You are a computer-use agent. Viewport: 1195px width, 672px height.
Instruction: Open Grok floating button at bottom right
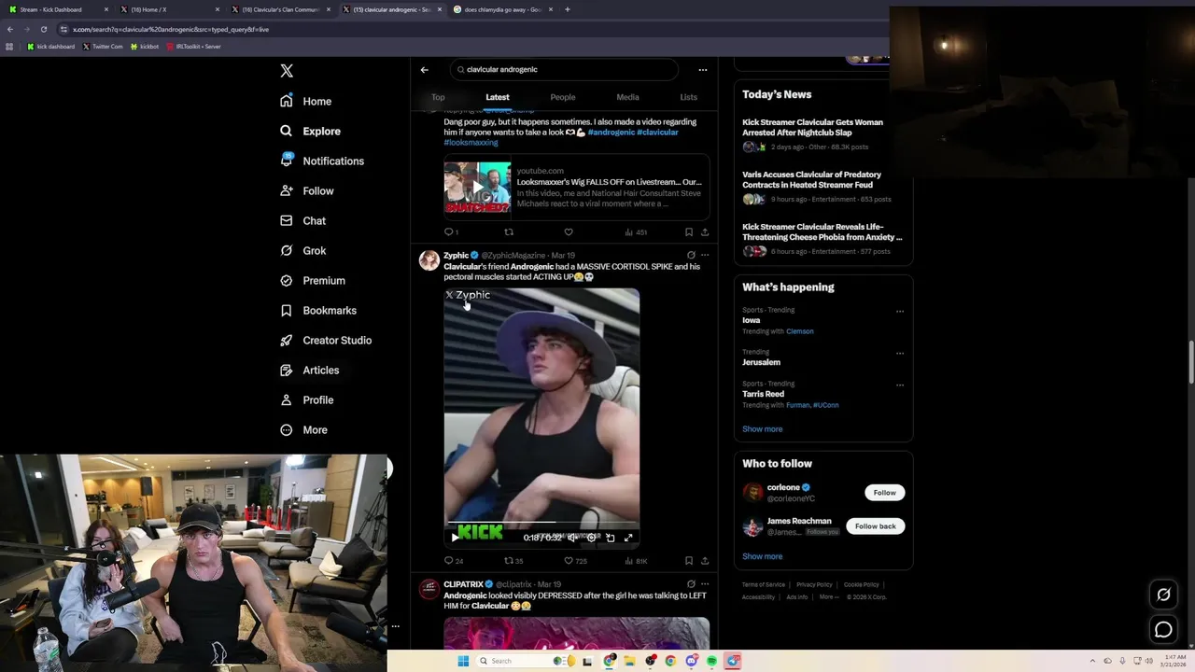click(1163, 595)
